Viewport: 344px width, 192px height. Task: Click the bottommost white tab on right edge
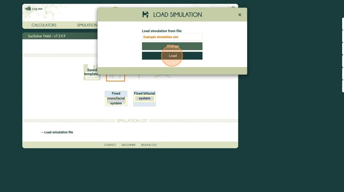pyautogui.click(x=343, y=86)
